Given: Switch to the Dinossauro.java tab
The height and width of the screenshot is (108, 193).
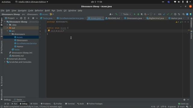Looking at the screenshot, I should [x=134, y=18].
